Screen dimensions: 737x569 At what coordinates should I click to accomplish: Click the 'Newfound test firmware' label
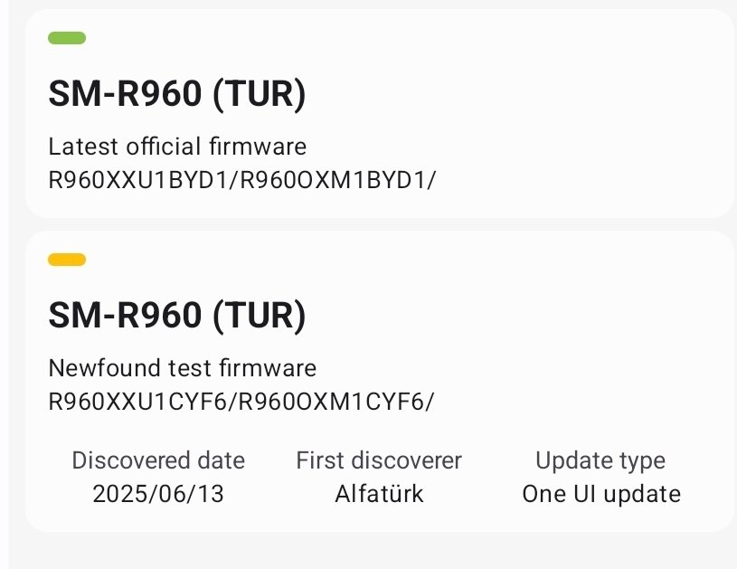(x=182, y=368)
